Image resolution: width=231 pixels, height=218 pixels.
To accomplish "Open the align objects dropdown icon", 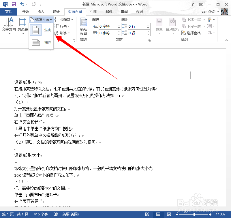I will tap(211, 20).
